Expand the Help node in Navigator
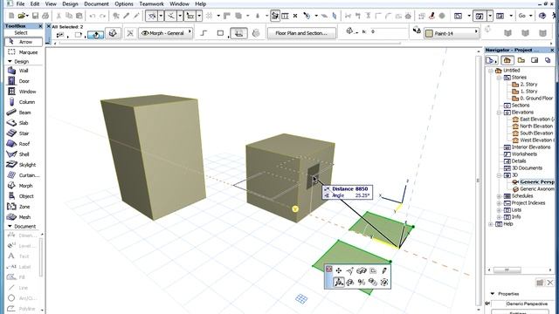559x314 pixels. pyautogui.click(x=491, y=224)
